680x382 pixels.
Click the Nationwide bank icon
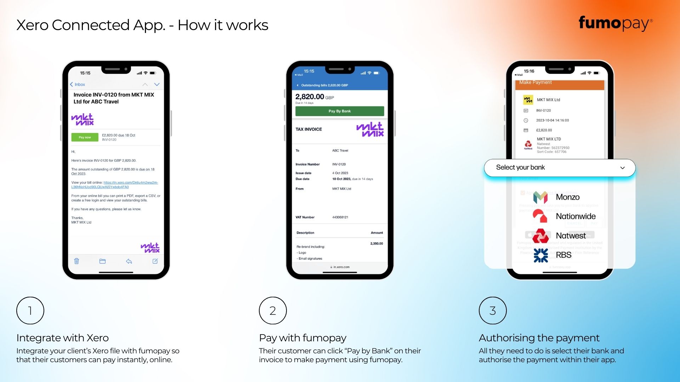click(541, 216)
